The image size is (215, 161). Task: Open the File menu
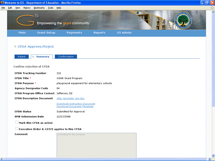point(3,8)
